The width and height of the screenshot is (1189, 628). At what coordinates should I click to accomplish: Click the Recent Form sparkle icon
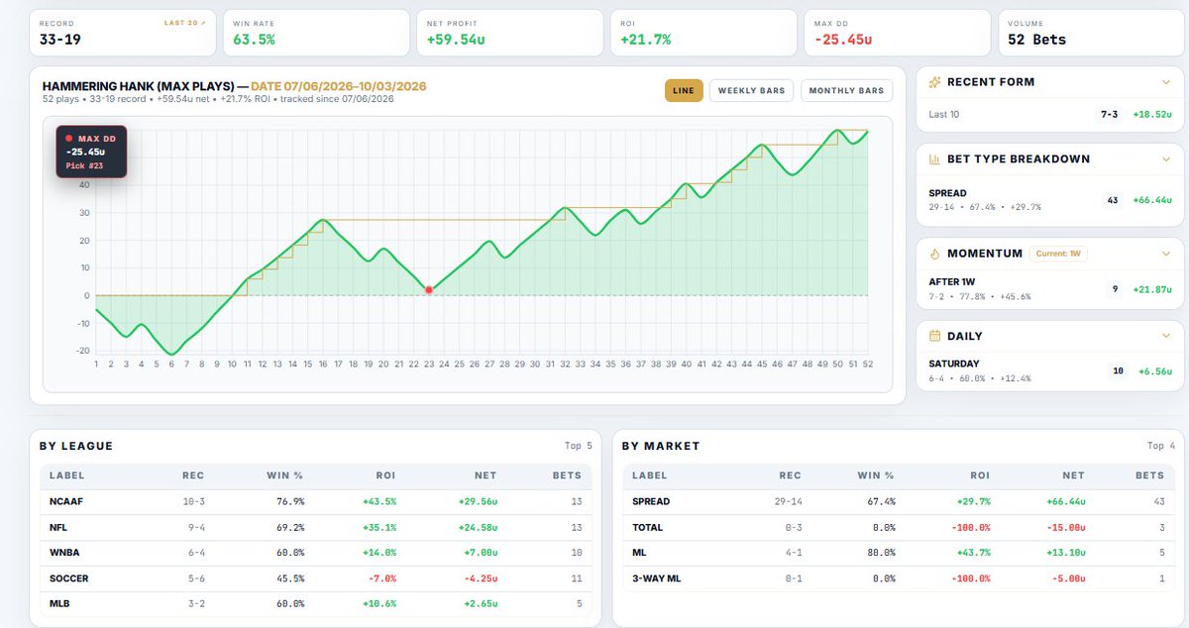coord(934,82)
